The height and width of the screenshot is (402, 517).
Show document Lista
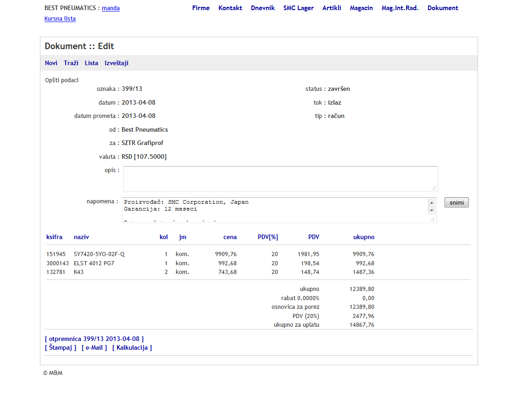pos(91,63)
